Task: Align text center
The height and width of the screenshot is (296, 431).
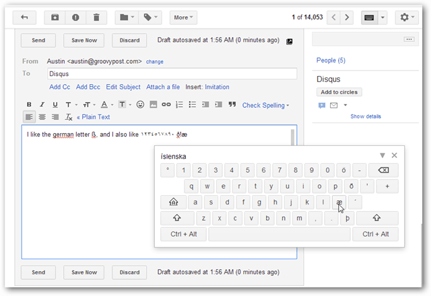Action: coord(42,117)
